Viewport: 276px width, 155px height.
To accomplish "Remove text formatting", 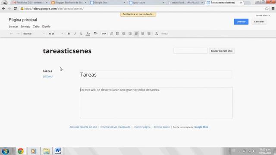I will pos(156,34).
